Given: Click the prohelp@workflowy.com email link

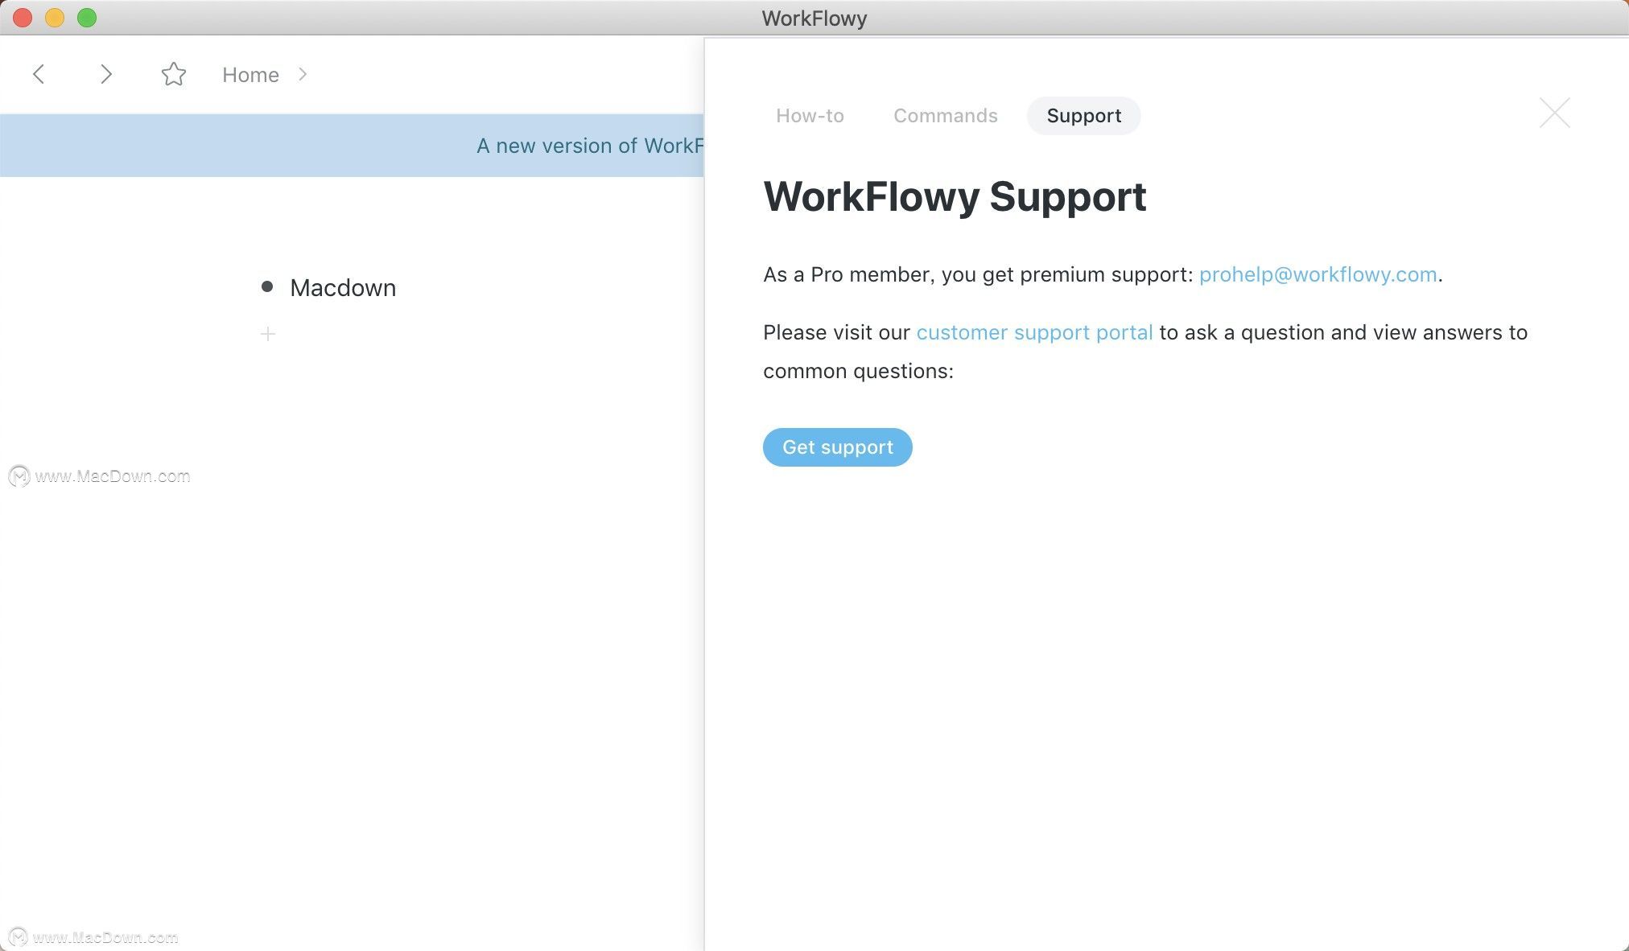Looking at the screenshot, I should click(x=1317, y=274).
